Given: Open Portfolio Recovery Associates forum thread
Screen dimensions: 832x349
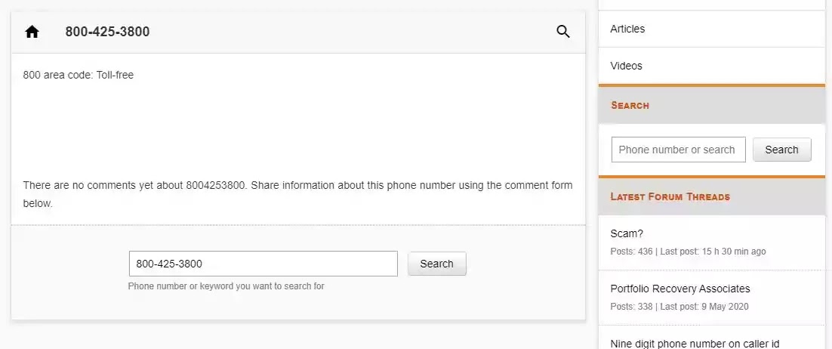Looking at the screenshot, I should click(x=680, y=289).
